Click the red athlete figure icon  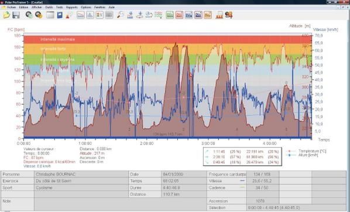[x=69, y=15]
